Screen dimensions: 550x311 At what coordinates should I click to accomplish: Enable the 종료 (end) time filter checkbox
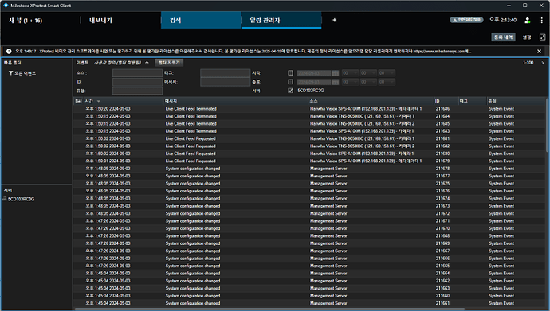pyautogui.click(x=290, y=81)
